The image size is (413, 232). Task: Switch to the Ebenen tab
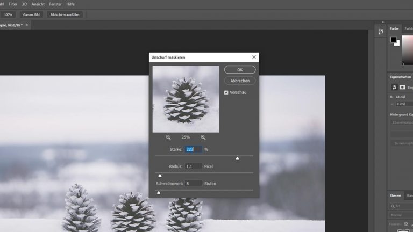[x=395, y=196]
